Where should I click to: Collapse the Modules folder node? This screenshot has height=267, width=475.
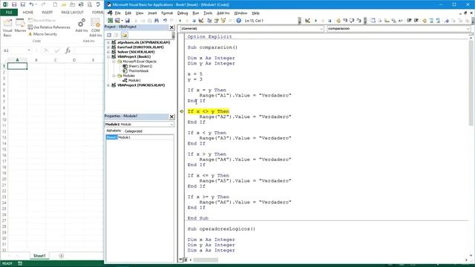114,76
